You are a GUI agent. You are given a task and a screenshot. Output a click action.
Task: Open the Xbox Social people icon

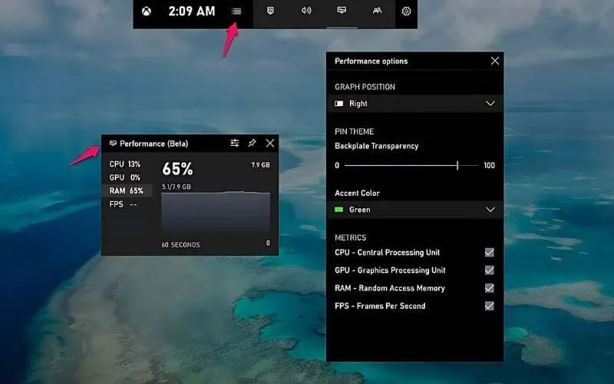377,11
